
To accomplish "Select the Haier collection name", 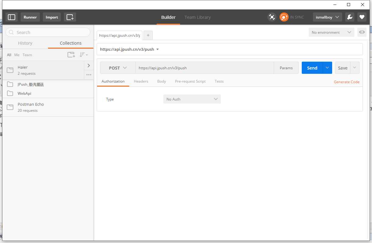I will pyautogui.click(x=23, y=67).
